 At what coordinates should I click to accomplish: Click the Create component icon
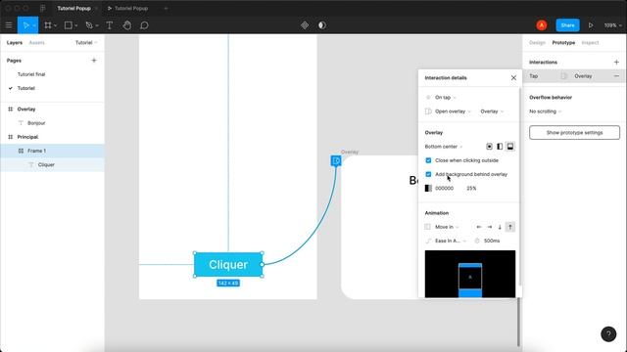tap(305, 25)
